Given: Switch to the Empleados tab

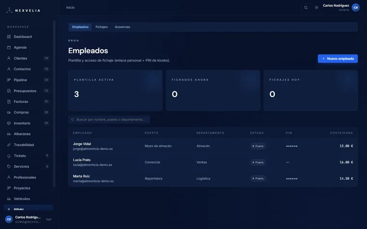Looking at the screenshot, I should pos(80,27).
